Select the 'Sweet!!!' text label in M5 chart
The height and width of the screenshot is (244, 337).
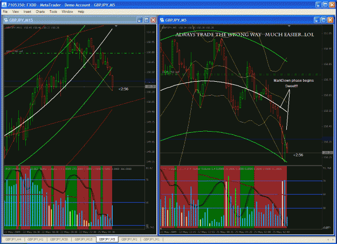[291, 86]
